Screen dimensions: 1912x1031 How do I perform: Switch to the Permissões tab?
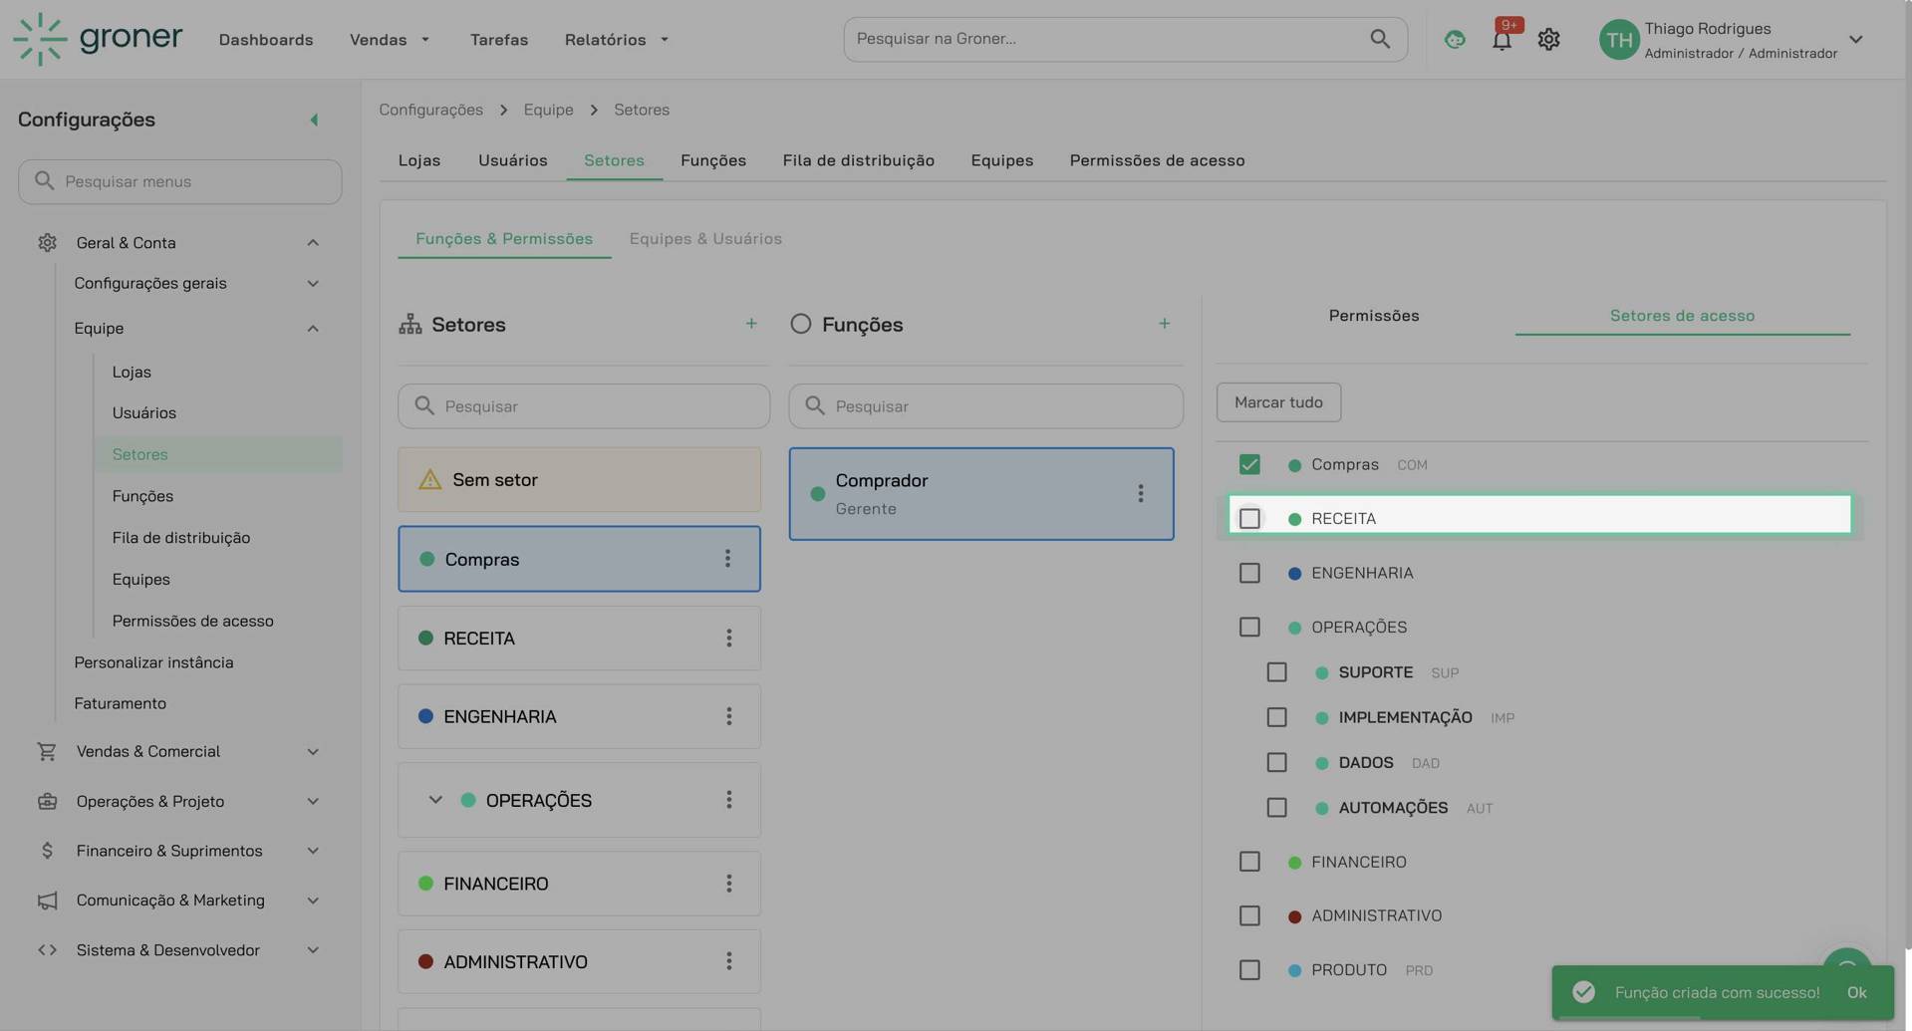coord(1373,316)
